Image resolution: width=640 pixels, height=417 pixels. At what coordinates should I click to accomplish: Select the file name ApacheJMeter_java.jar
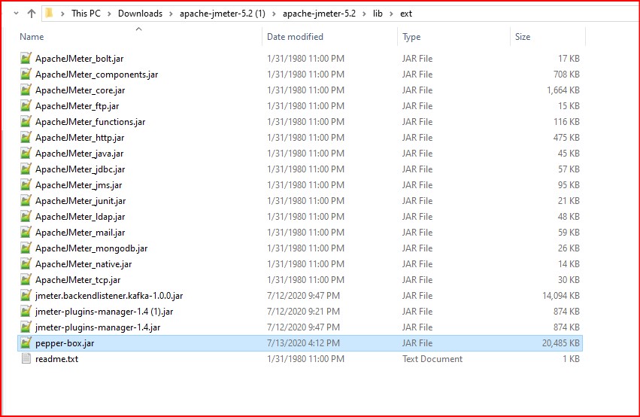click(x=79, y=154)
